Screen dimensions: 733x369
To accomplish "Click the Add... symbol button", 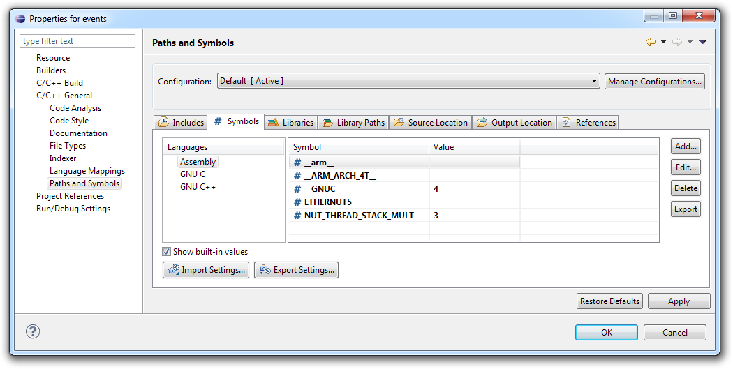I will [686, 146].
